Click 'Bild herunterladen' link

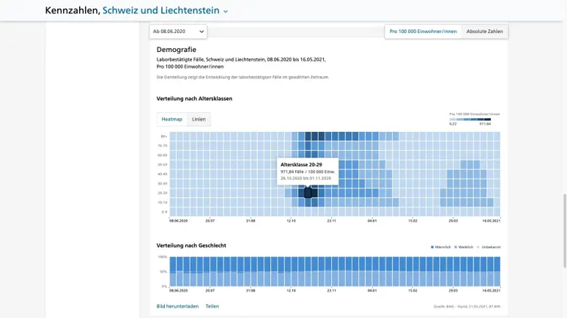tap(178, 306)
